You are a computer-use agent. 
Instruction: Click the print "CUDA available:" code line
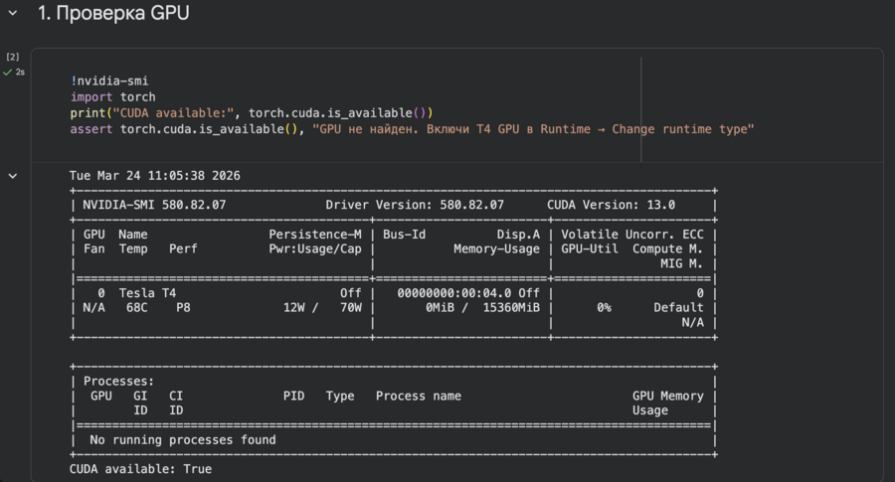point(252,113)
